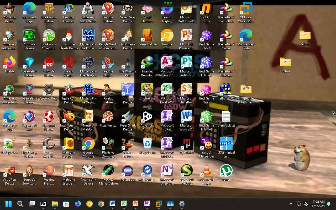
Task: Select the Chuzzle Deluxe icon
Action: pyautogui.click(x=49, y=67)
